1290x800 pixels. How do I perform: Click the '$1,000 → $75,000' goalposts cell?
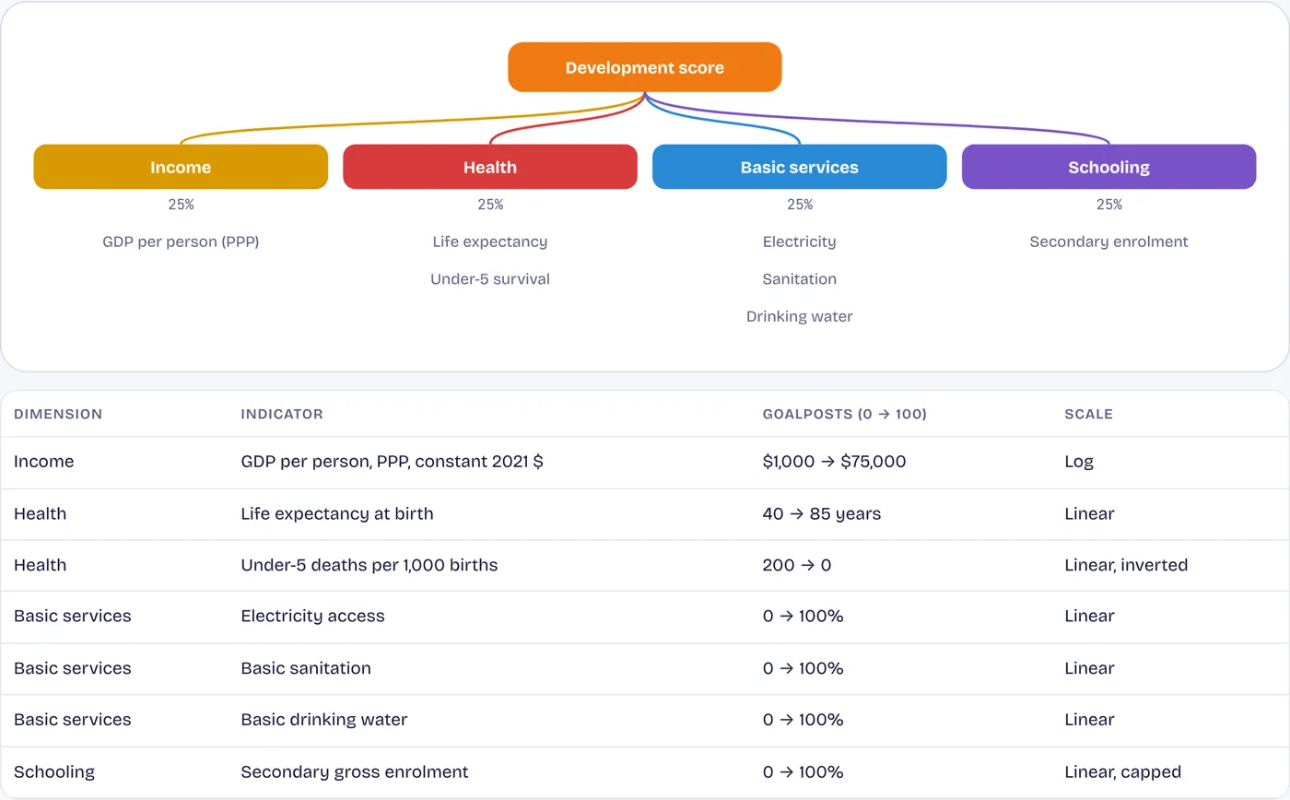835,462
